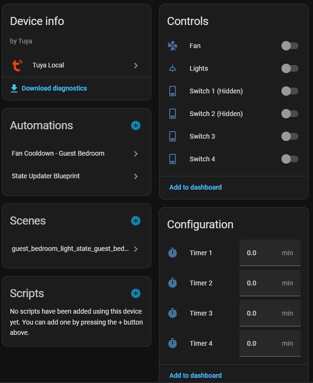Click the Tuya Local logo icon
This screenshot has height=383, width=313.
(x=17, y=66)
